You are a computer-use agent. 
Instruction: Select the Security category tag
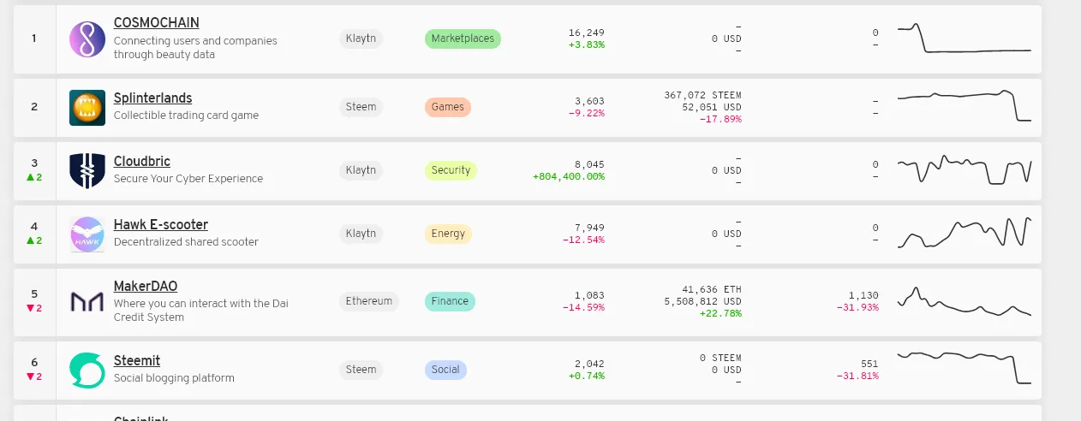451,170
